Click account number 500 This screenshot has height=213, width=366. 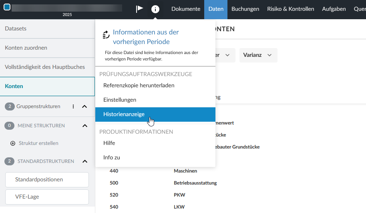(x=114, y=183)
